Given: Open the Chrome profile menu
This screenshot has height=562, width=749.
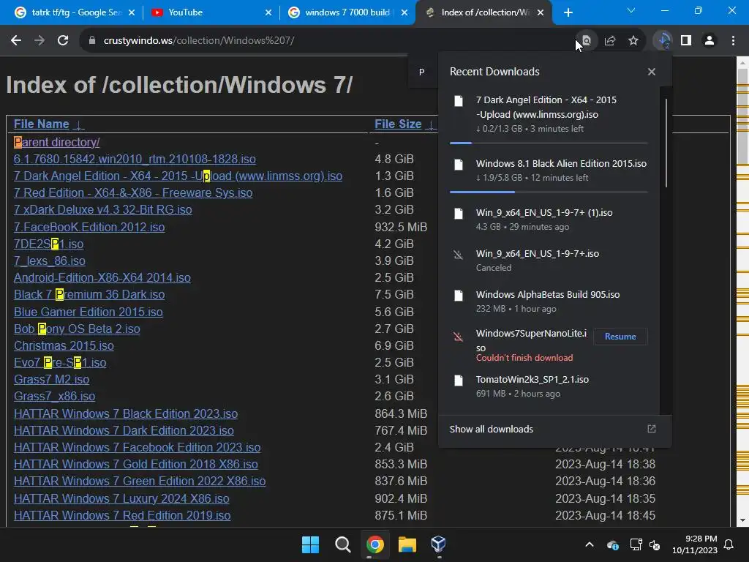Looking at the screenshot, I should [x=710, y=41].
